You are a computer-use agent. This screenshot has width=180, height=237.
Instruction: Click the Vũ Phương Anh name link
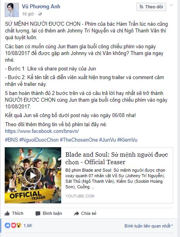41,6
